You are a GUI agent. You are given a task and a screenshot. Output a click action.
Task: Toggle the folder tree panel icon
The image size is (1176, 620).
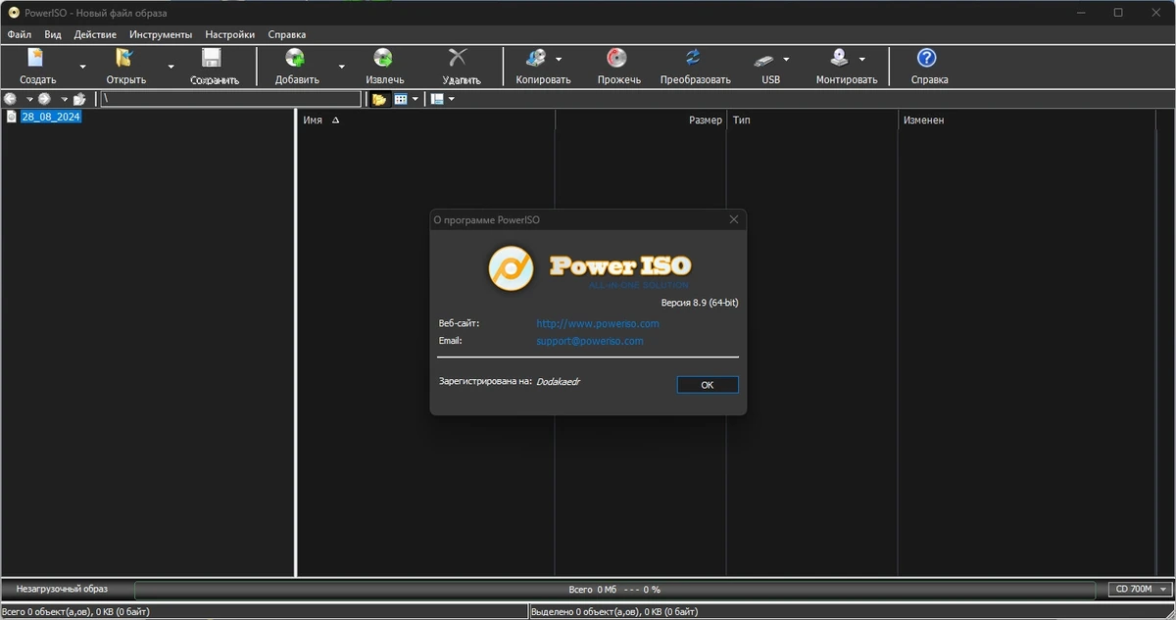(x=379, y=99)
